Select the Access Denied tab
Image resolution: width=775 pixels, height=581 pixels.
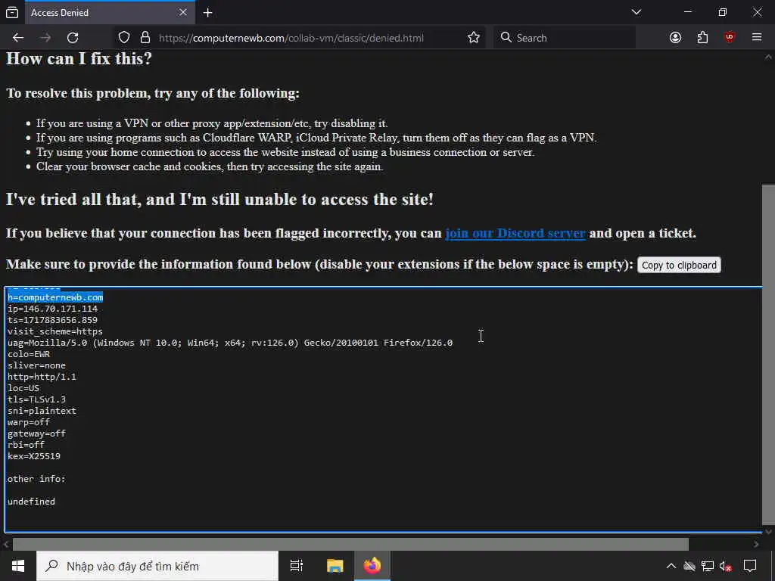point(109,13)
